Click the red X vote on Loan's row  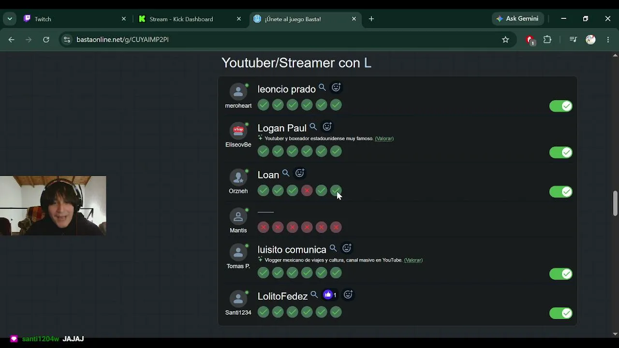click(x=307, y=191)
